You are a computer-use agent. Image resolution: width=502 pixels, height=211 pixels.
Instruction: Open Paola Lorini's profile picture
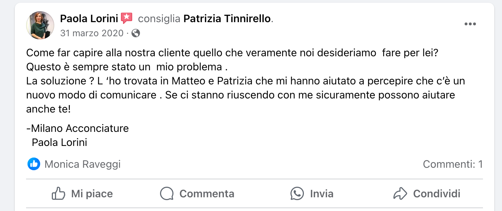pos(40,25)
